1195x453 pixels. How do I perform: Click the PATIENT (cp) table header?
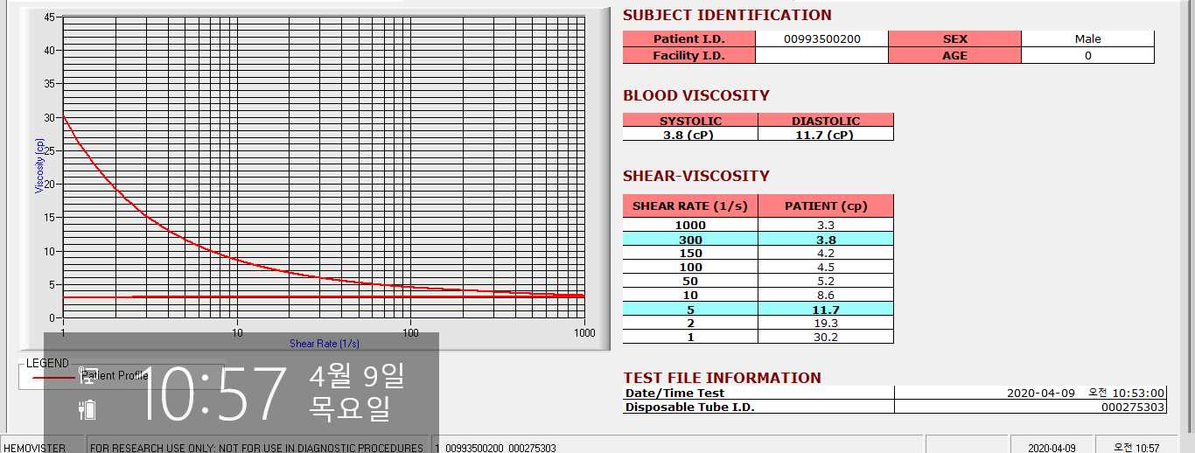click(826, 206)
